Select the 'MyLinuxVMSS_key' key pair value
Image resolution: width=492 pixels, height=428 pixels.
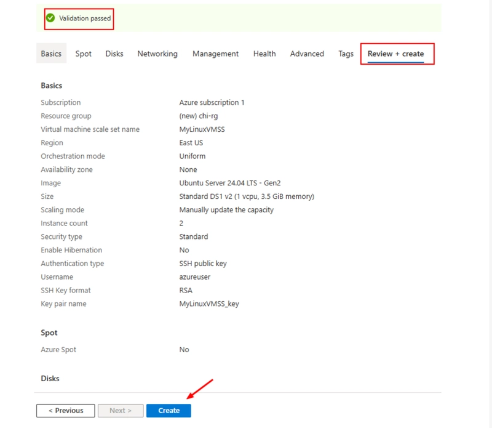coord(209,304)
